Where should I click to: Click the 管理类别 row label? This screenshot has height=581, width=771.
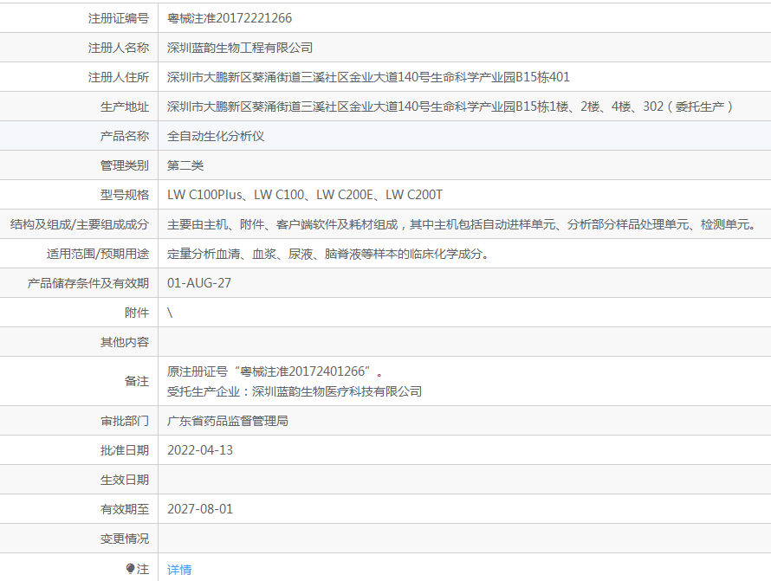pyautogui.click(x=125, y=165)
